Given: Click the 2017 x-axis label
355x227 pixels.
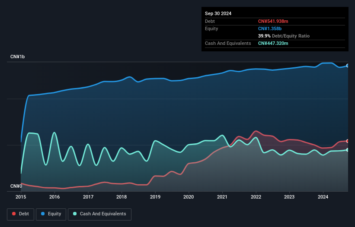Looking at the screenshot, I should tap(88, 197).
